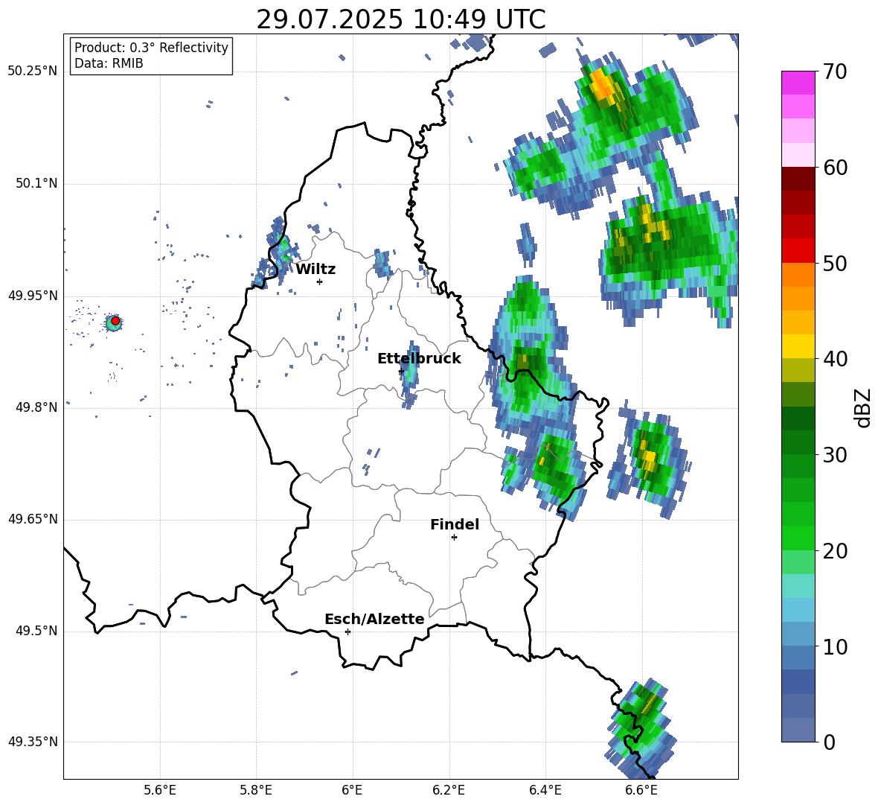Viewport: 881px width, 805px height.
Task: Click the colorbar value 40
Action: pos(835,359)
